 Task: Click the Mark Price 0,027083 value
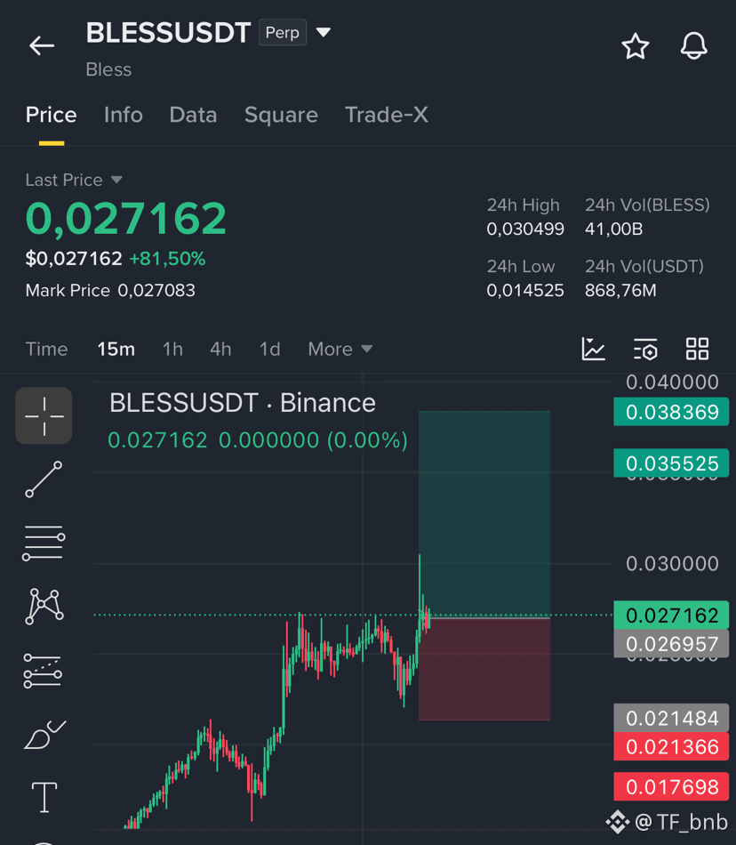point(156,291)
